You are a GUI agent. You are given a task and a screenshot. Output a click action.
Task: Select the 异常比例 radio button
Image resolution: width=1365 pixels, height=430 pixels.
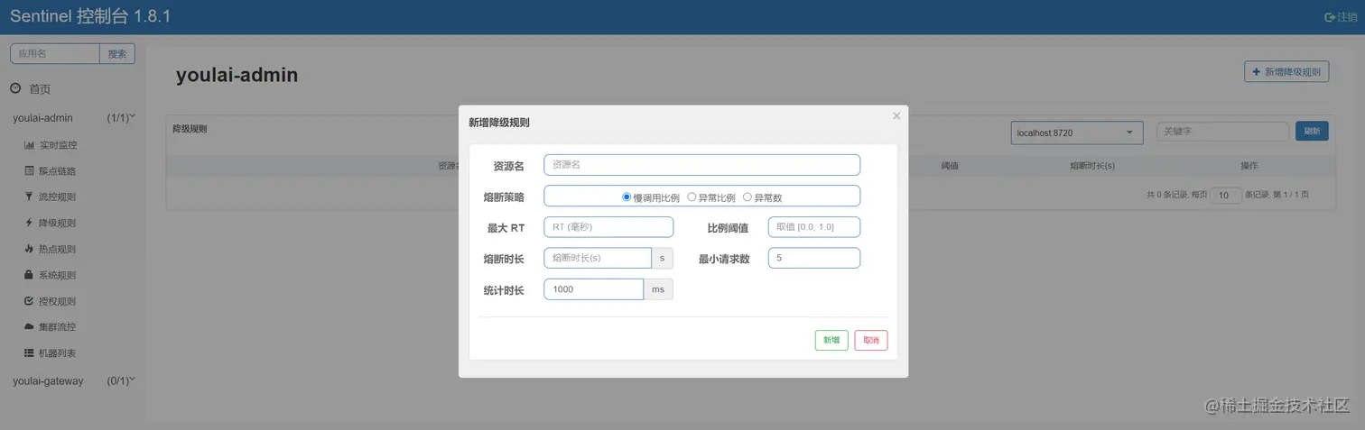[692, 197]
